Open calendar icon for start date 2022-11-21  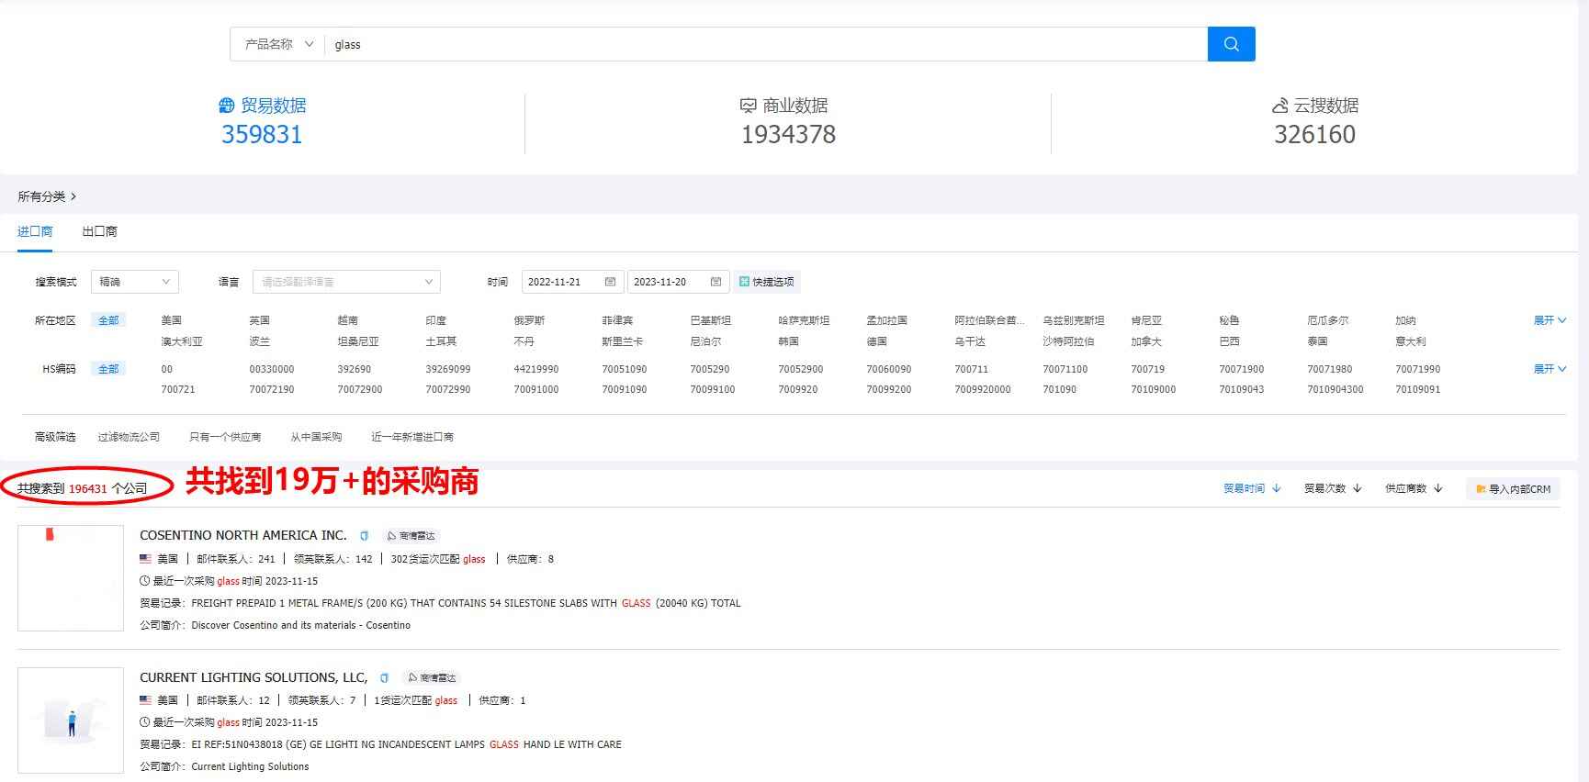[610, 282]
